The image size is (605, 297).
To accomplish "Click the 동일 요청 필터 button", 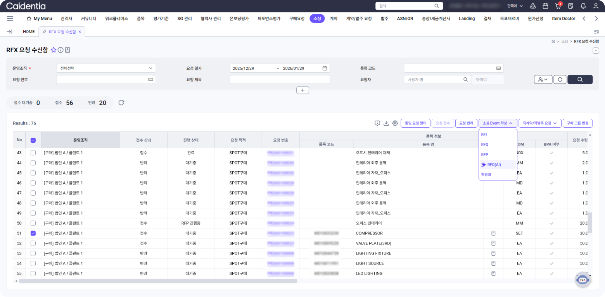I will 415,123.
